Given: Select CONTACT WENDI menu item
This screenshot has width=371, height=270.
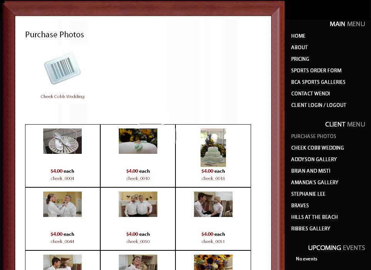Looking at the screenshot, I should pos(310,94).
